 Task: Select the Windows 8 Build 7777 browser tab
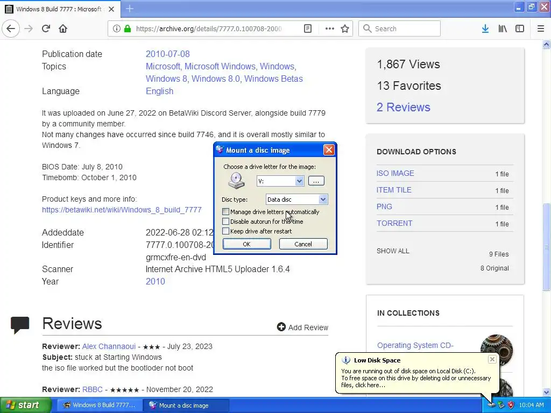(60, 9)
